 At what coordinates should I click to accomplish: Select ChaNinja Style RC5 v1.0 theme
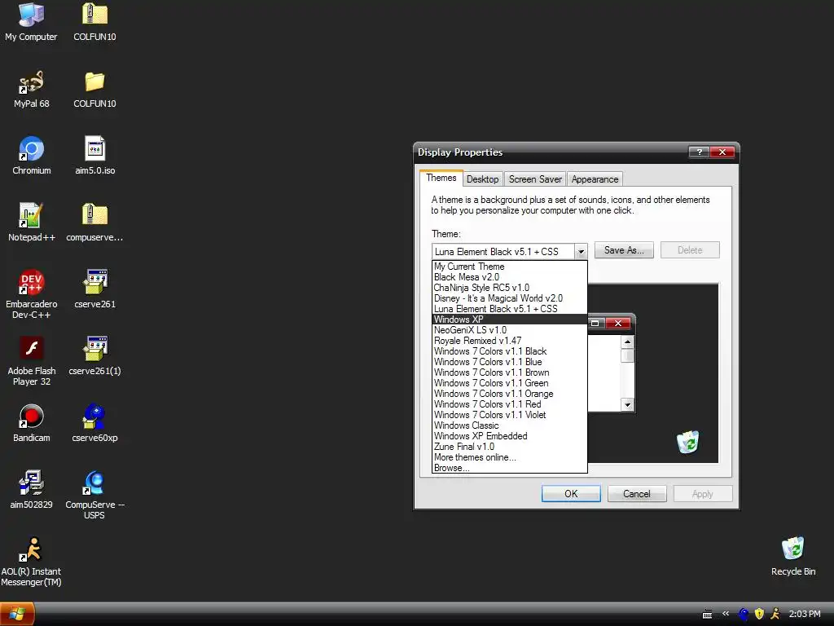point(510,288)
